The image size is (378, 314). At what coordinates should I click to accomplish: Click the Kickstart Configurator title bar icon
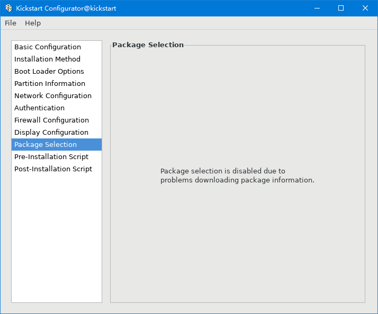[x=8, y=8]
